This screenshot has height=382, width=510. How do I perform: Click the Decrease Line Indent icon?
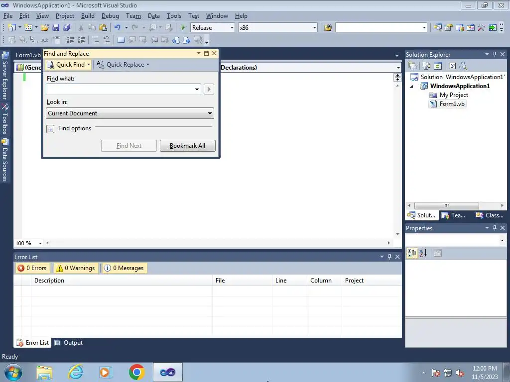[70, 40]
